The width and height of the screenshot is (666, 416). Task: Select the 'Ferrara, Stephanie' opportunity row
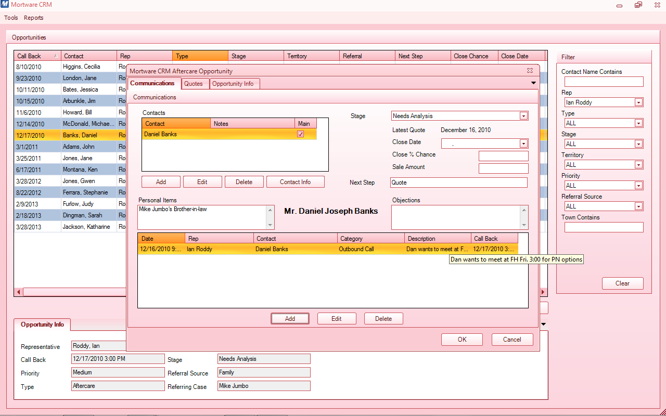click(x=70, y=192)
